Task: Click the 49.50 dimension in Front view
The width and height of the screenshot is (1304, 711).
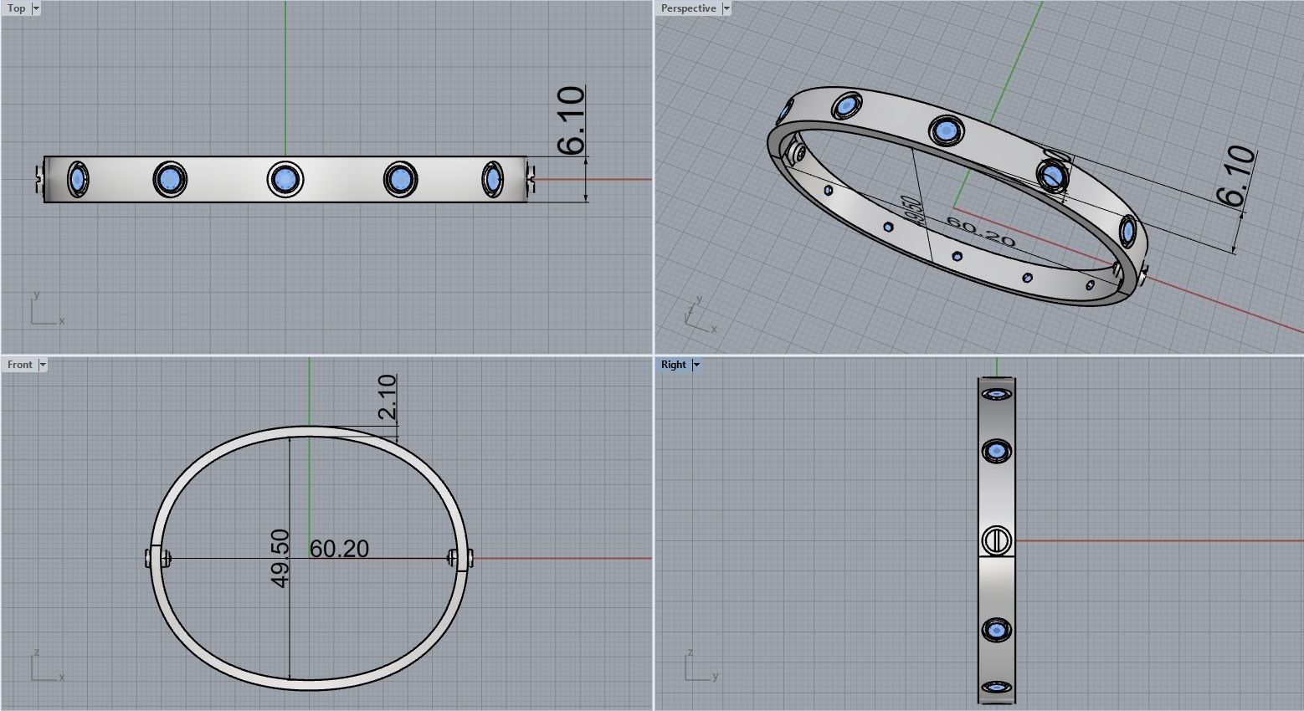Action: pos(280,558)
